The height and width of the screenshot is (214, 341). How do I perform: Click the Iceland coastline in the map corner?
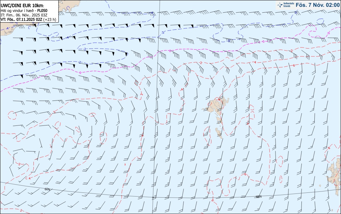pyautogui.click(x=9, y=29)
